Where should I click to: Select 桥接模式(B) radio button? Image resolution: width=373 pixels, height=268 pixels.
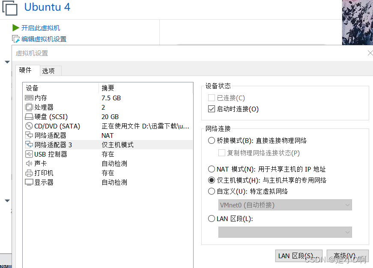pos(211,140)
